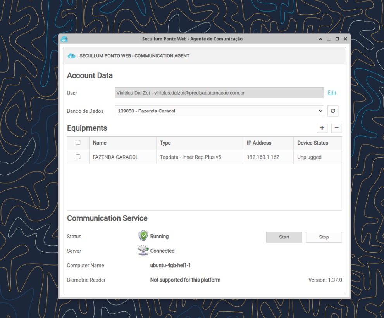Open the Banco de Dados dropdown
Screen dimensions: 384x318
pyautogui.click(x=219, y=111)
